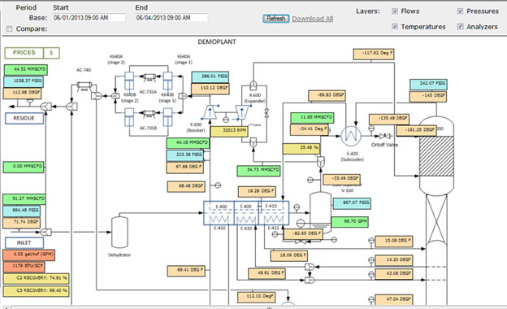Select the 11.95 MMSCFD flow tag
Screen dimensions: 507x309
312,118
